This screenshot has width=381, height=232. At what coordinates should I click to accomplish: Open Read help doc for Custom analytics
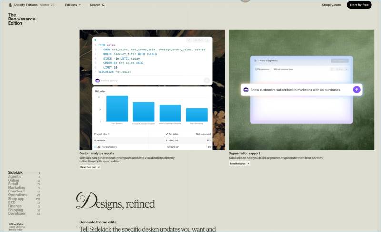pyautogui.click(x=90, y=167)
